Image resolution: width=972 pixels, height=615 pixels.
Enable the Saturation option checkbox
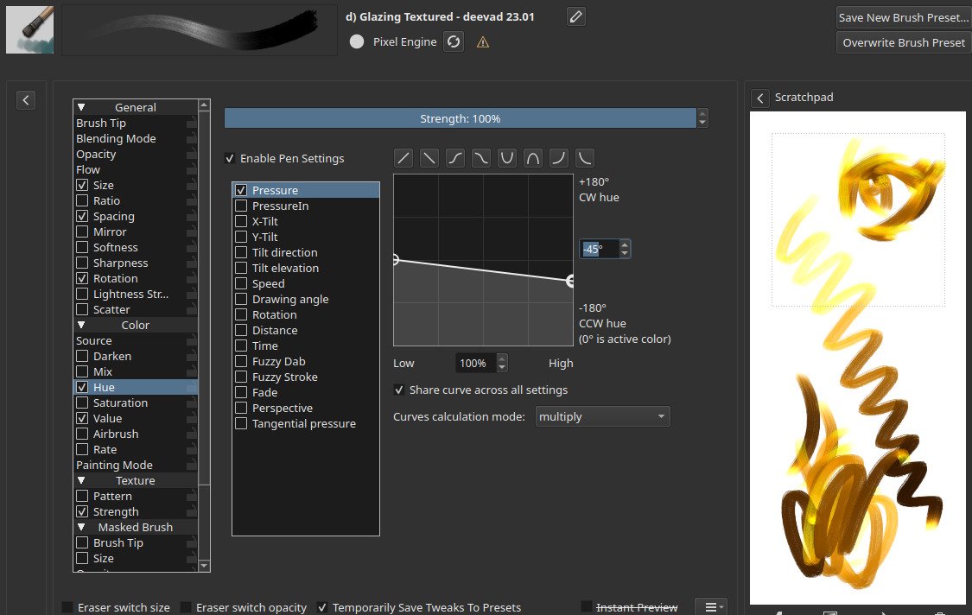[x=82, y=403]
